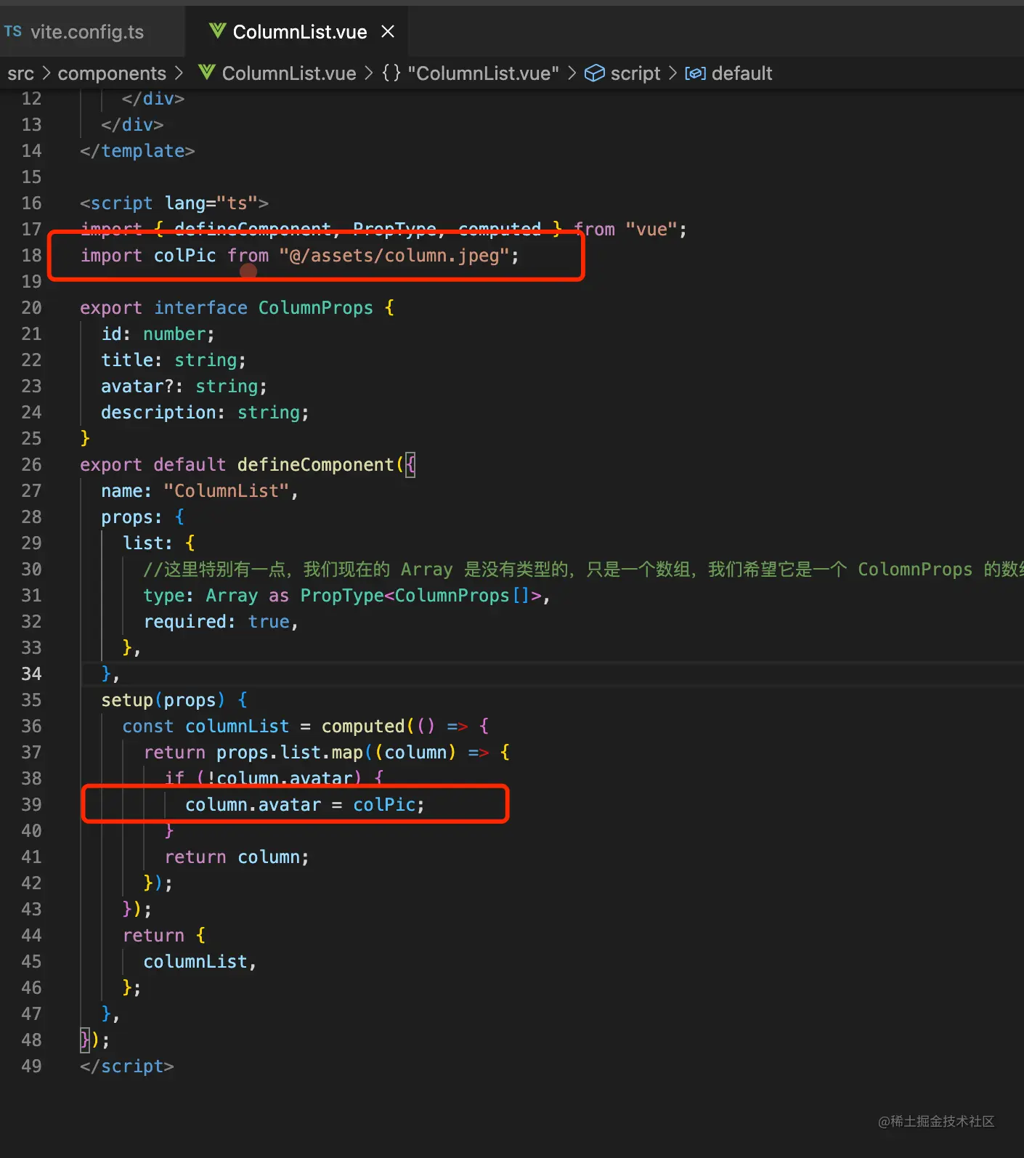
Task: Click line number 18 in gutter
Action: pyautogui.click(x=31, y=256)
